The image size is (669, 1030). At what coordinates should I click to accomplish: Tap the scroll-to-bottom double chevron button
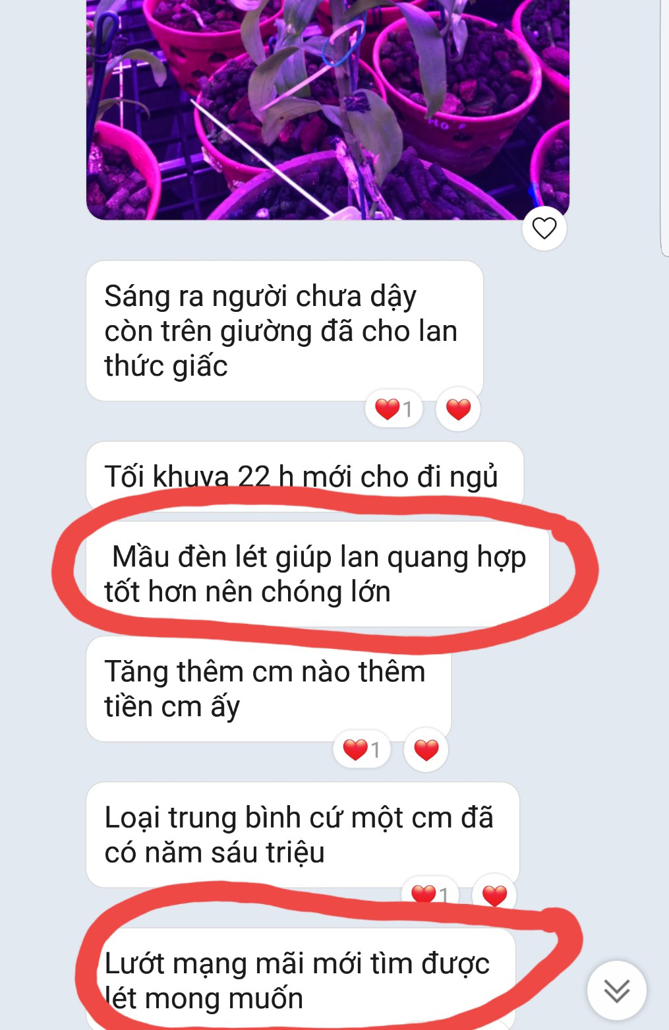pyautogui.click(x=617, y=990)
